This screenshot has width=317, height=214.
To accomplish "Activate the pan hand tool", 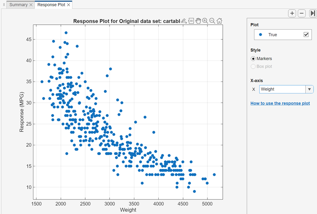I will pyautogui.click(x=198, y=21).
